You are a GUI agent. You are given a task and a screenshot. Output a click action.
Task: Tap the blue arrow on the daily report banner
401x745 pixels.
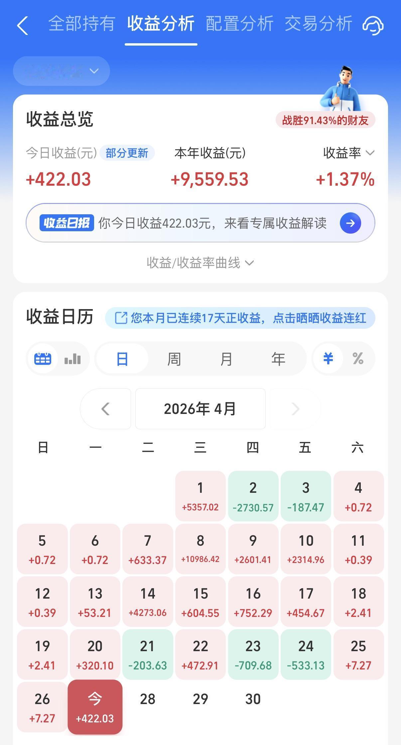click(350, 223)
